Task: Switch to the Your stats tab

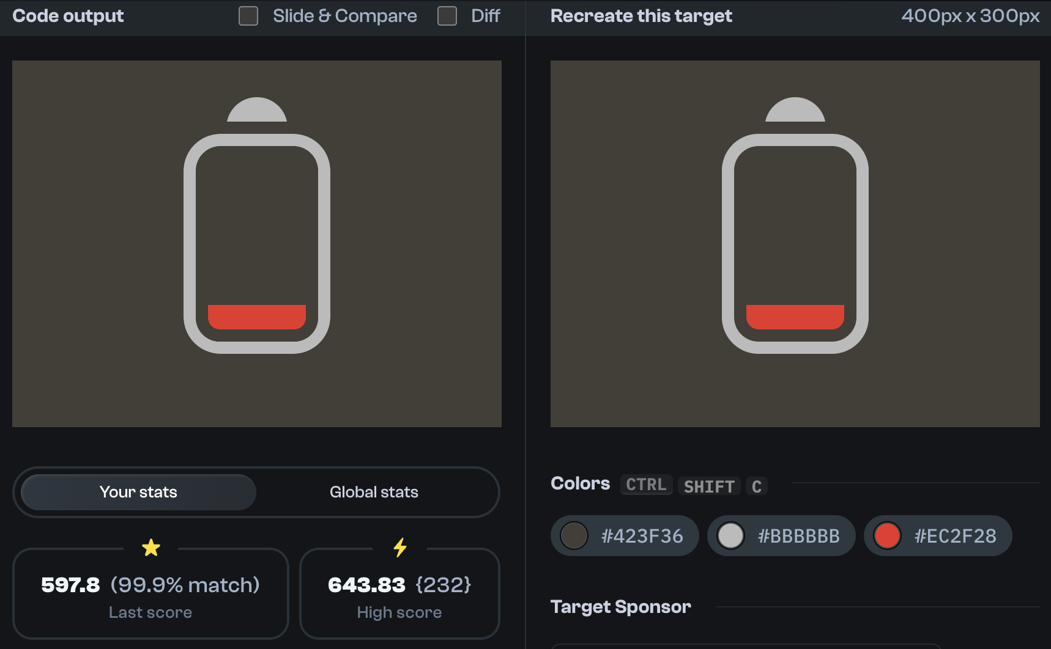Action: click(x=138, y=492)
